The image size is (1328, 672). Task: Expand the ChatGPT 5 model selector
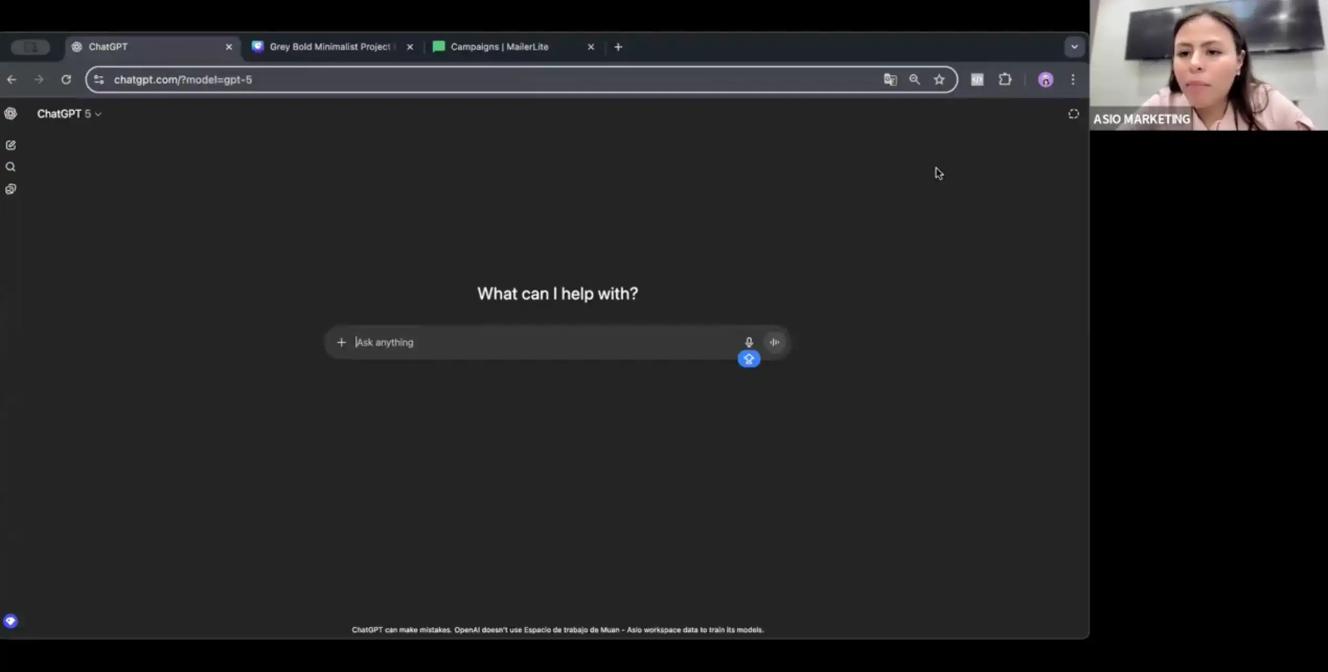(x=69, y=114)
